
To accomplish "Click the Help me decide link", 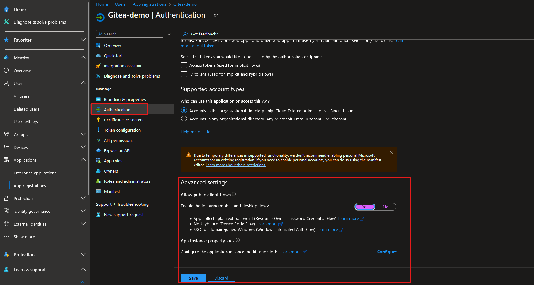I will pos(197,132).
